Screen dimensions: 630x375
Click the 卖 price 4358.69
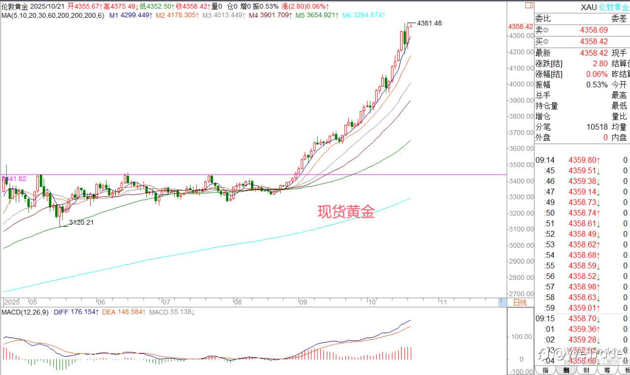tap(594, 30)
